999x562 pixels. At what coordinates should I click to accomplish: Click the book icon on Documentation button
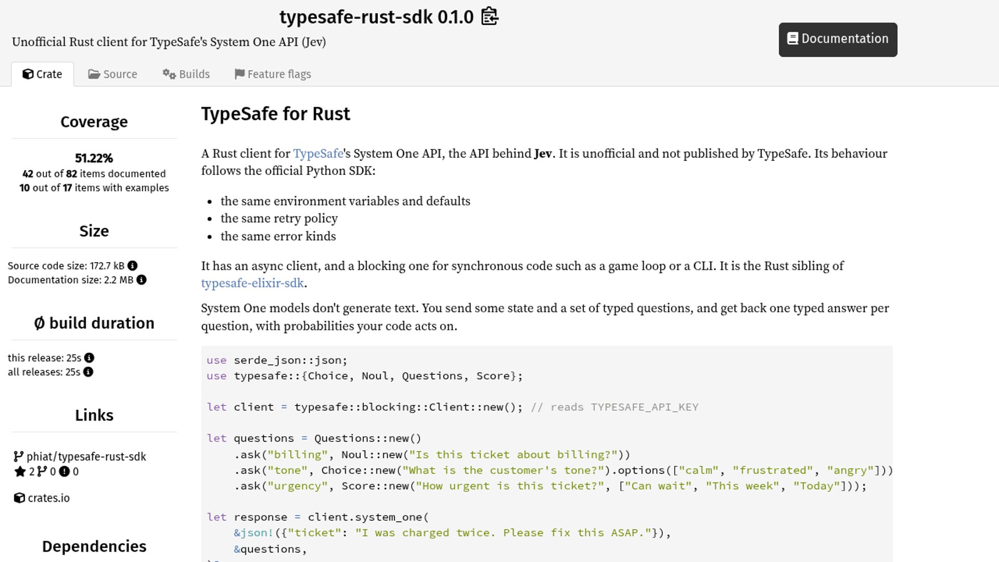point(792,39)
